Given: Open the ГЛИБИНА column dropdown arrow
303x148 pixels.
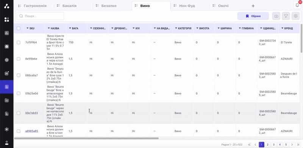Looking at the screenshot, I should [x=240, y=28].
